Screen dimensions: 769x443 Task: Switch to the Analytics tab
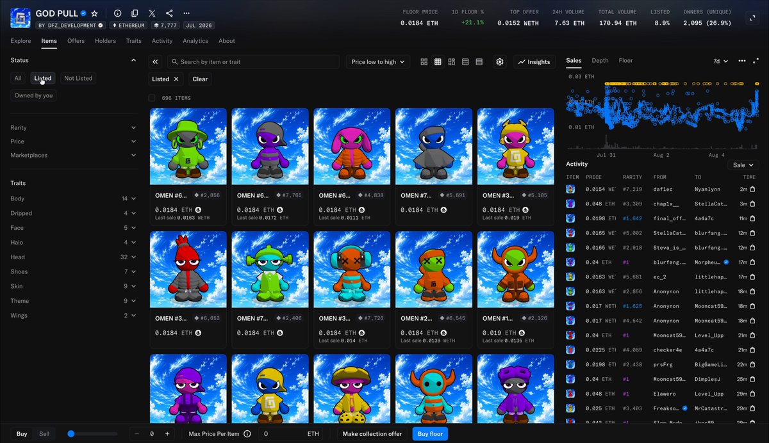pos(195,41)
